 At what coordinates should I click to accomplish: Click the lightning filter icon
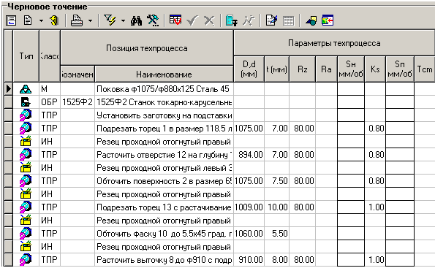tap(110, 20)
